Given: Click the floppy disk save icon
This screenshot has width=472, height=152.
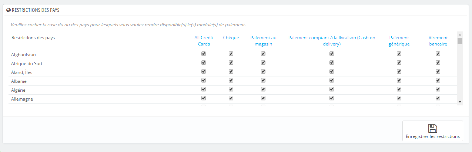Looking at the screenshot, I should 433,128.
